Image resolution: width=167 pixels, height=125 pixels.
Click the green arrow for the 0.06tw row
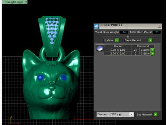pyautogui.click(x=152, y=53)
